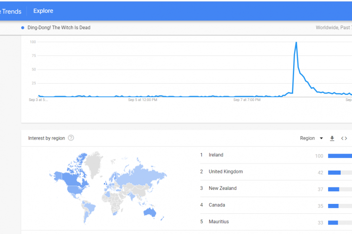Click the Explore header label

click(43, 11)
